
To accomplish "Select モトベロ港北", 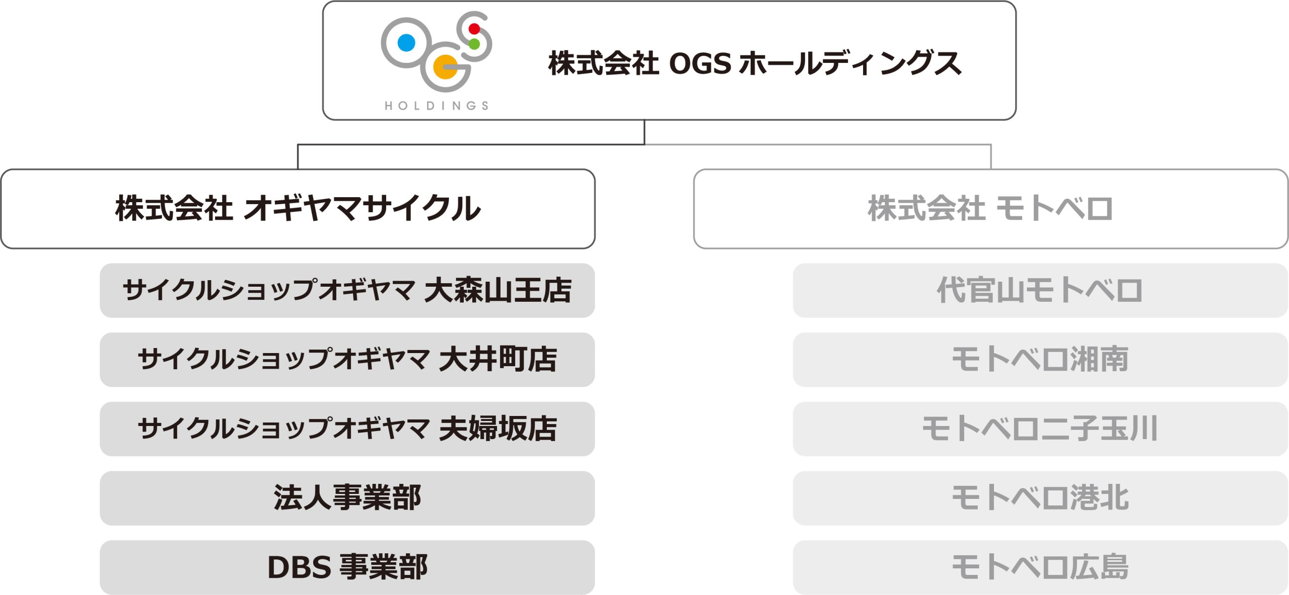I will coord(1040,498).
